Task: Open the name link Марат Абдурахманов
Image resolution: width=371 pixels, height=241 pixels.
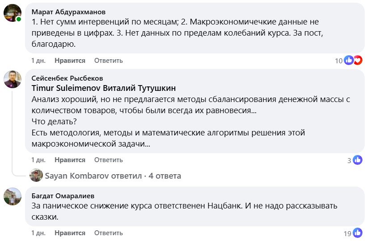Action: coord(69,12)
